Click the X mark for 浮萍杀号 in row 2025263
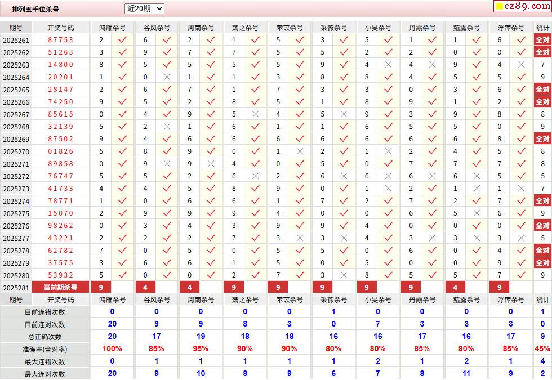The height and width of the screenshot is (380, 552). pos(521,65)
